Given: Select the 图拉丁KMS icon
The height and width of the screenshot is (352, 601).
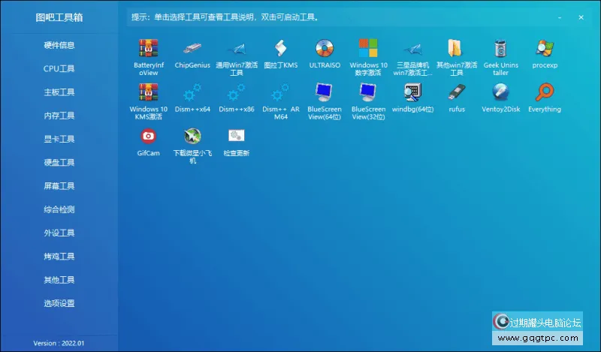Looking at the screenshot, I should [280, 48].
